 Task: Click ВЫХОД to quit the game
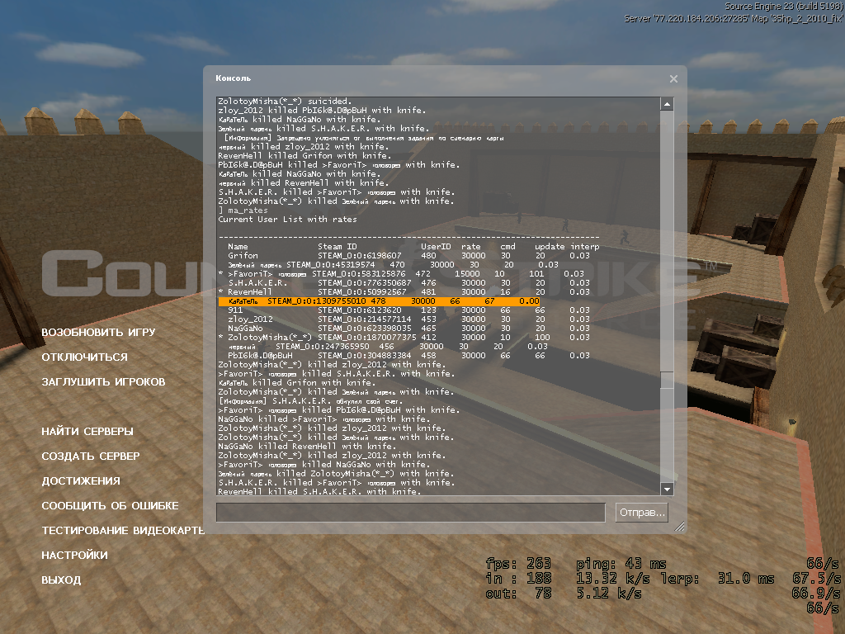pyautogui.click(x=61, y=580)
